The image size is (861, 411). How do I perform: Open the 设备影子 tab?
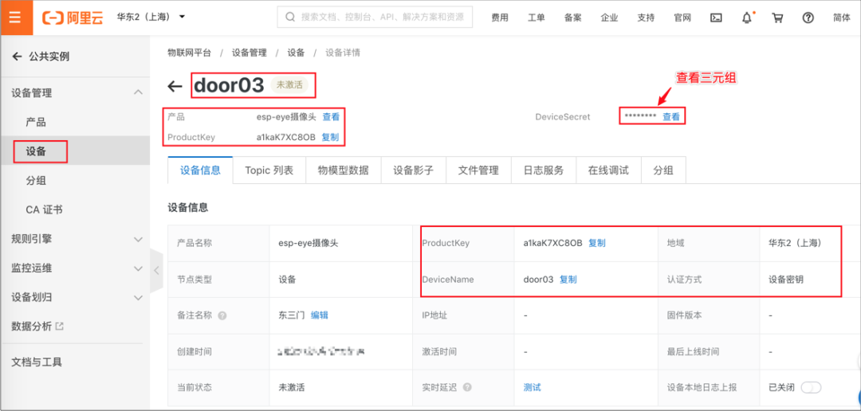coord(414,170)
